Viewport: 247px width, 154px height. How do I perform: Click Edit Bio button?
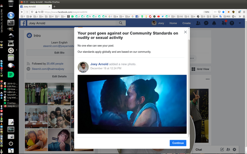click(59, 53)
